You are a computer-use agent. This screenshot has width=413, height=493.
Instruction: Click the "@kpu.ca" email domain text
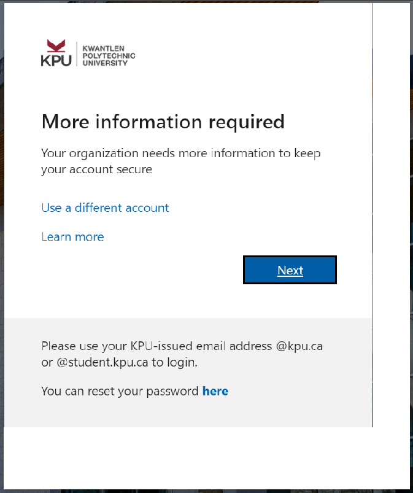(299, 346)
